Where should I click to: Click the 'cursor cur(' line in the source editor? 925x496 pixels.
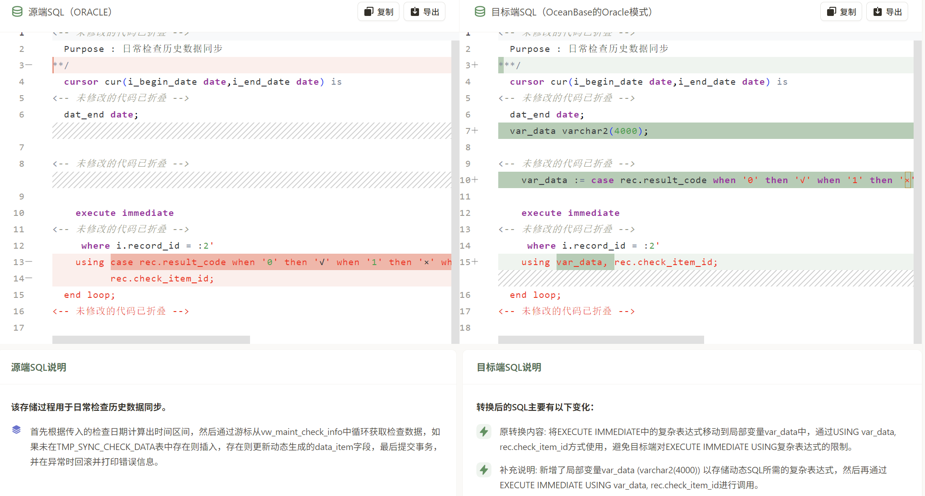click(x=203, y=82)
